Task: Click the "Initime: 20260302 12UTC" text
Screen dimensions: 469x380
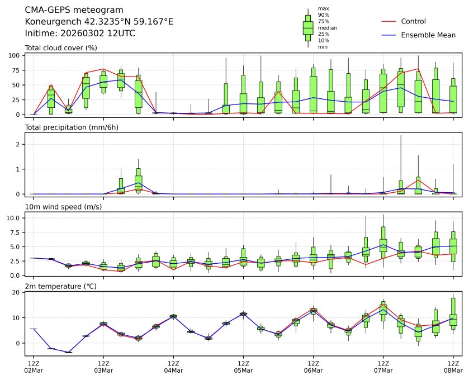Action: [80, 34]
